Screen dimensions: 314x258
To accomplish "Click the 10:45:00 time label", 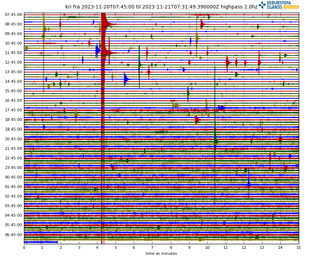I will [x=14, y=43].
